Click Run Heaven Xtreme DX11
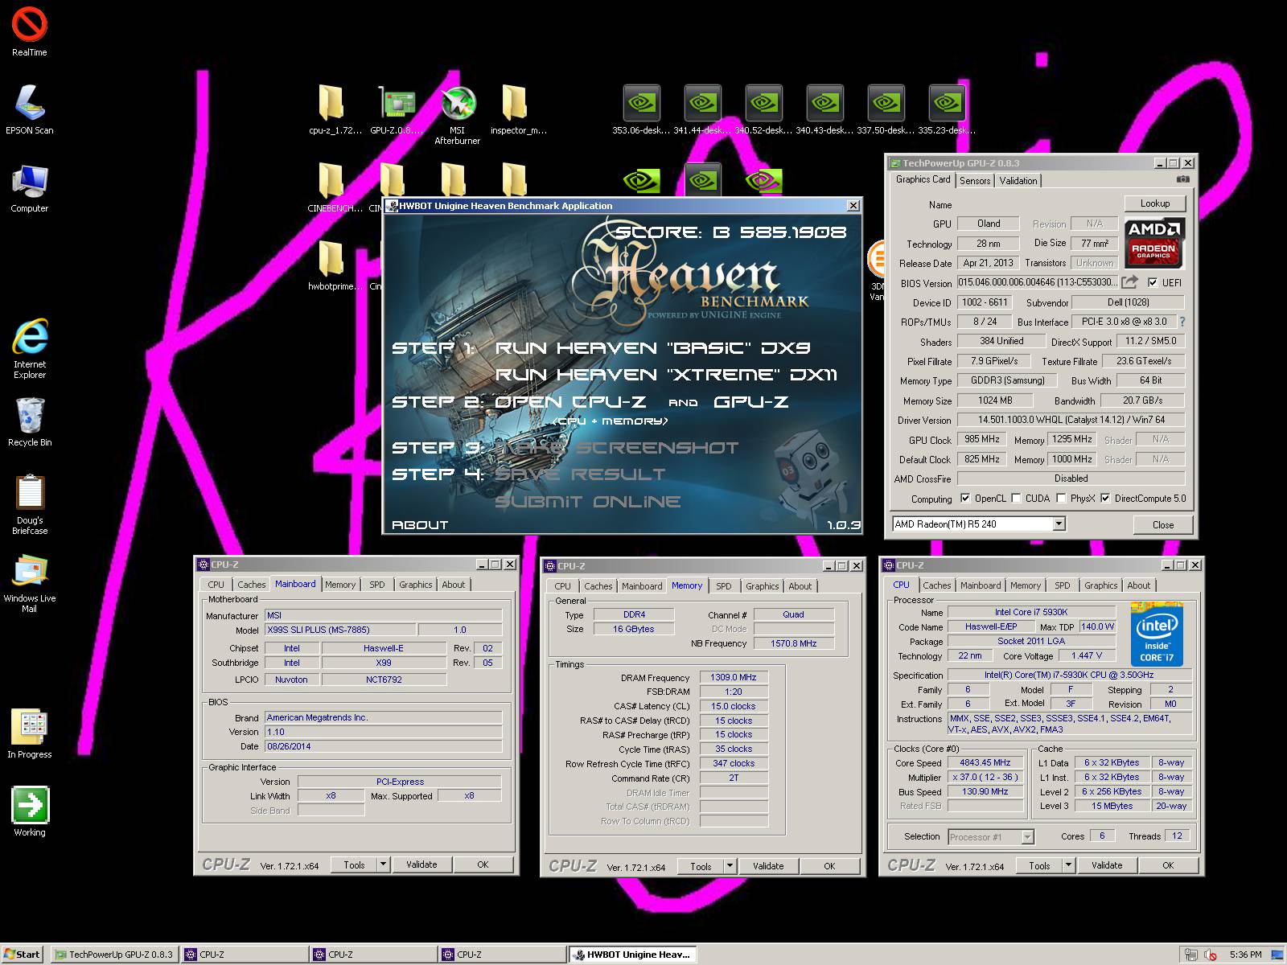This screenshot has width=1287, height=965. [x=666, y=375]
